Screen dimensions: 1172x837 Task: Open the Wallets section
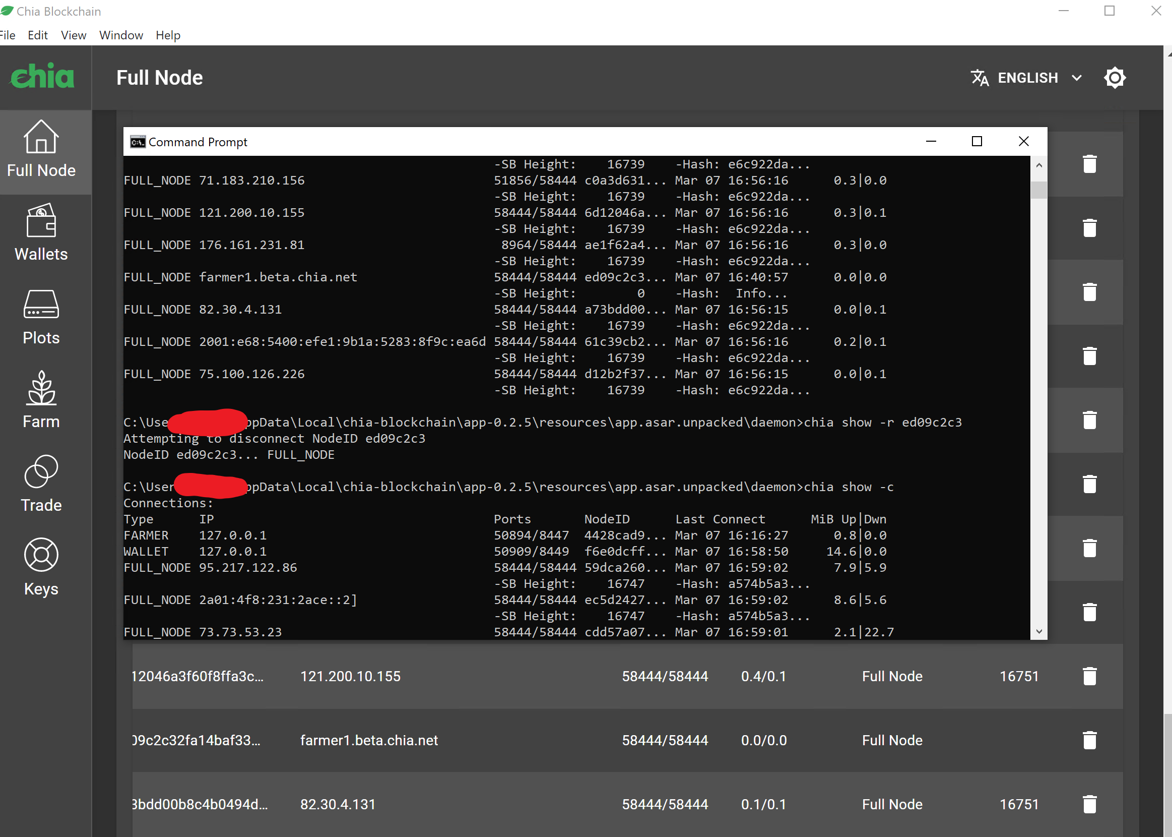click(x=41, y=233)
